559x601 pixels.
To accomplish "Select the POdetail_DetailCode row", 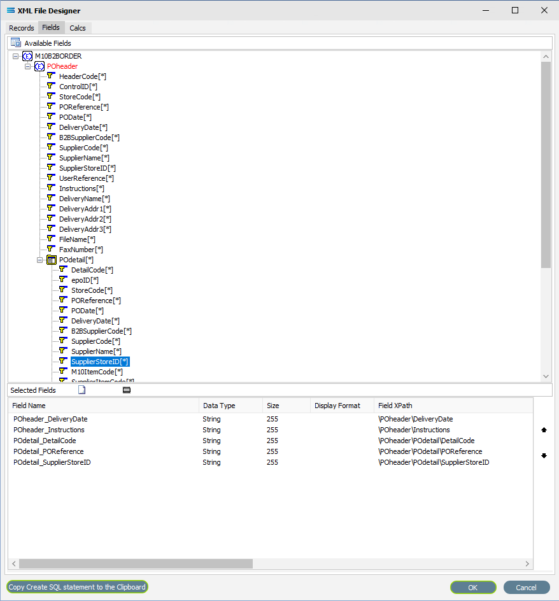I will [x=271, y=441].
